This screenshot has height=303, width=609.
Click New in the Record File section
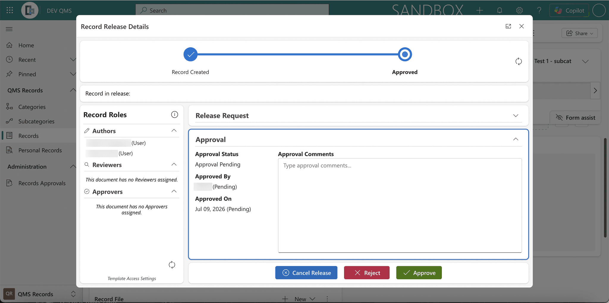click(299, 299)
